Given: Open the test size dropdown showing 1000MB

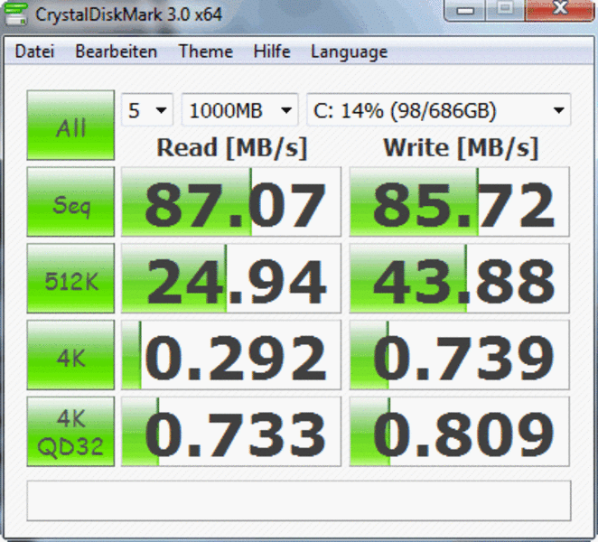Looking at the screenshot, I should click(240, 110).
